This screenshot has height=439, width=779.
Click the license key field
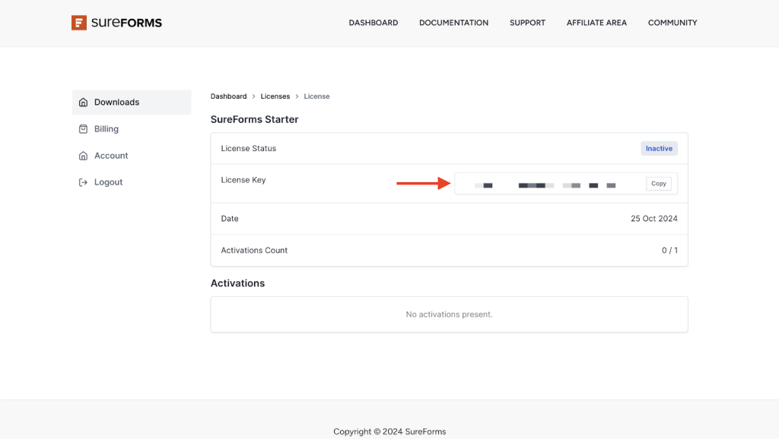(566, 184)
